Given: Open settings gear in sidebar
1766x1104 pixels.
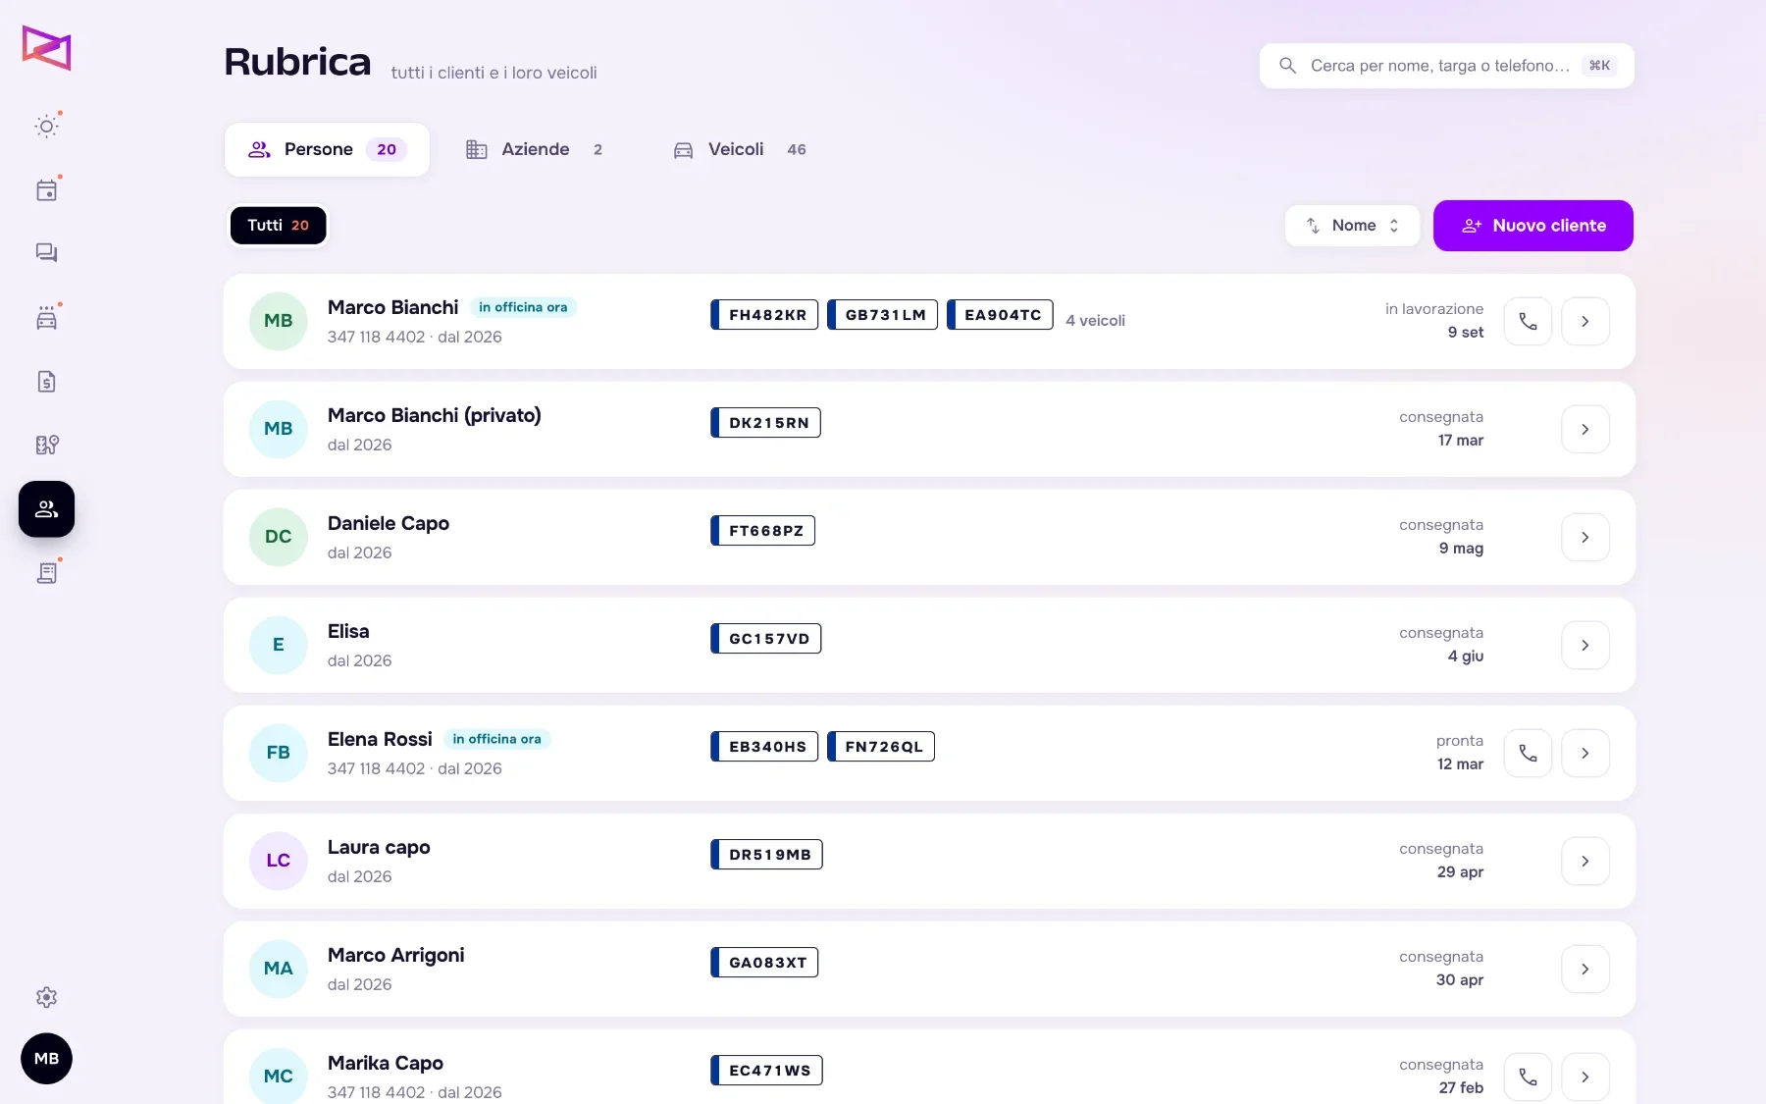Looking at the screenshot, I should point(46,997).
